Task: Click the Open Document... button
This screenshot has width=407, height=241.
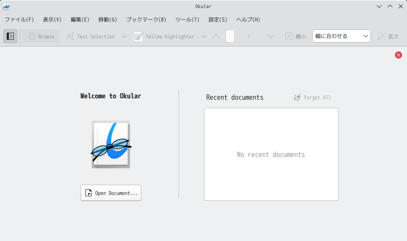Action: point(111,193)
